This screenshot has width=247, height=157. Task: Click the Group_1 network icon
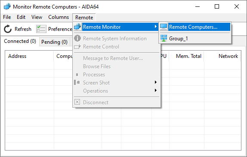pos(164,38)
